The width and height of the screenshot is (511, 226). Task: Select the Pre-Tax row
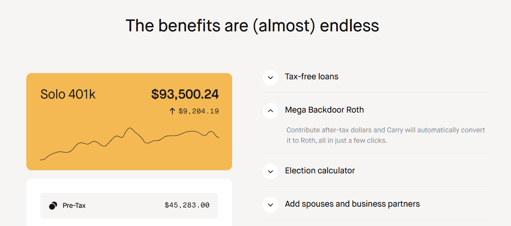pyautogui.click(x=129, y=205)
